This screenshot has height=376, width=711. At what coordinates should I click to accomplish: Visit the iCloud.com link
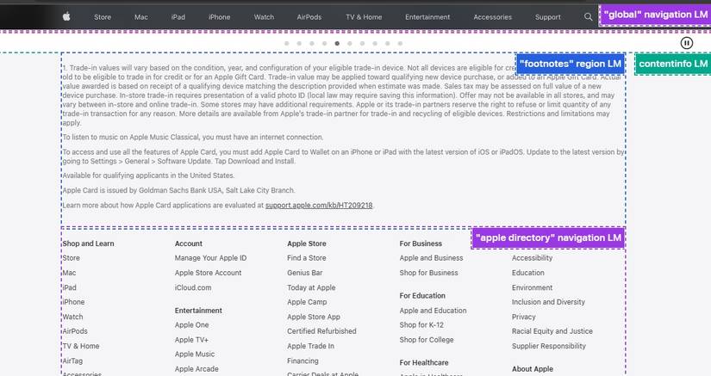193,287
